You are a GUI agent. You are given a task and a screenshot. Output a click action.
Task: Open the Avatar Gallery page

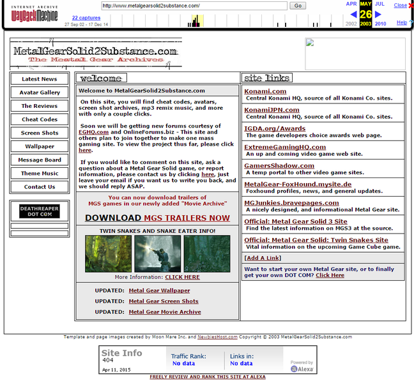tap(40, 93)
